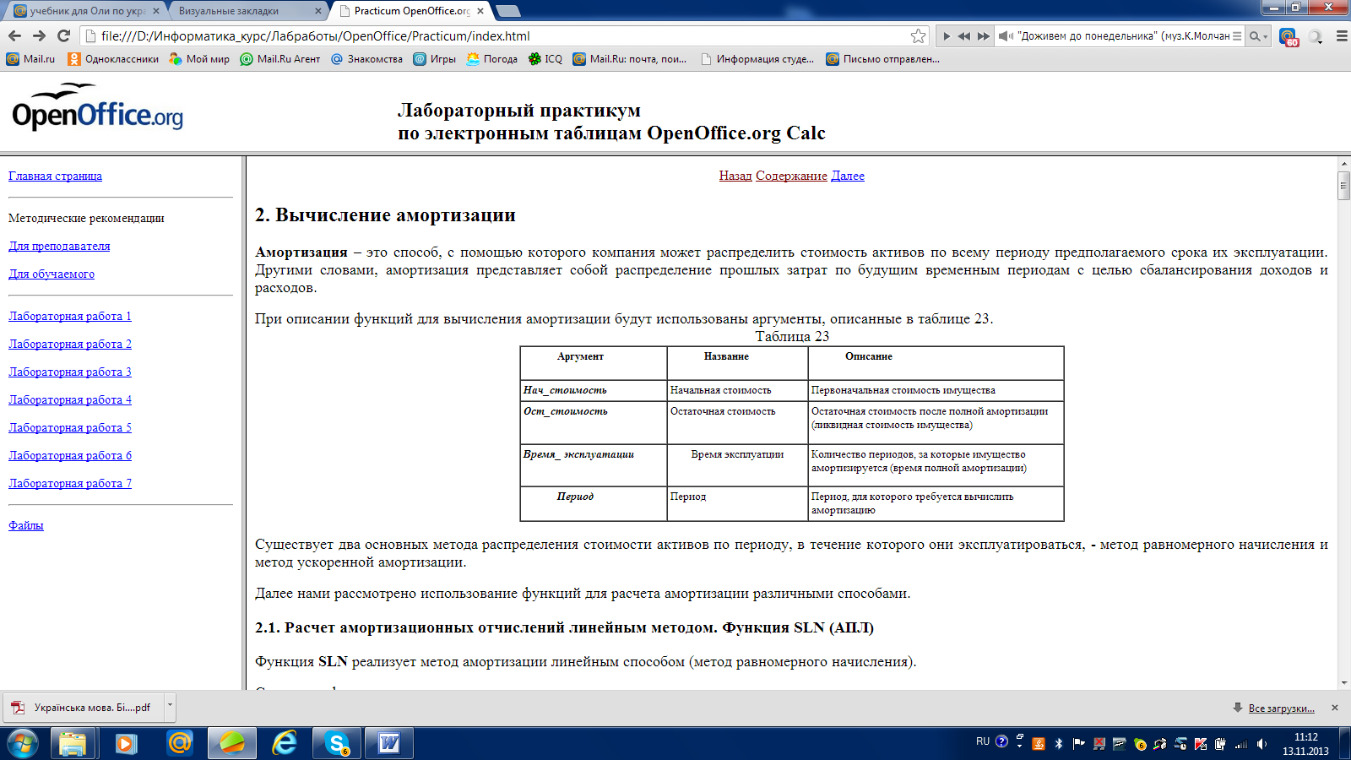Image resolution: width=1351 pixels, height=760 pixels.
Task: Open the music player playlist icon
Action: click(1237, 36)
